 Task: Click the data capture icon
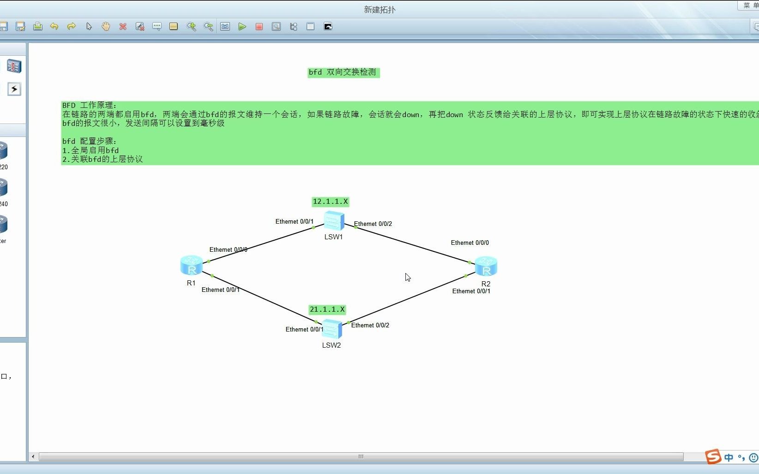[276, 26]
